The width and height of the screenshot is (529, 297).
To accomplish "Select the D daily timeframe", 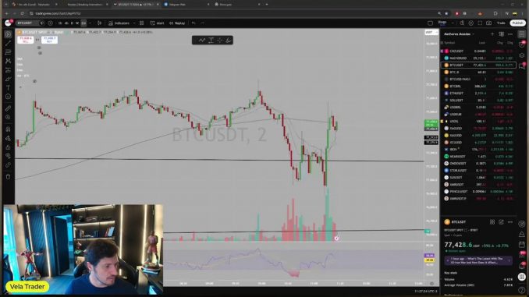I will (72, 23).
